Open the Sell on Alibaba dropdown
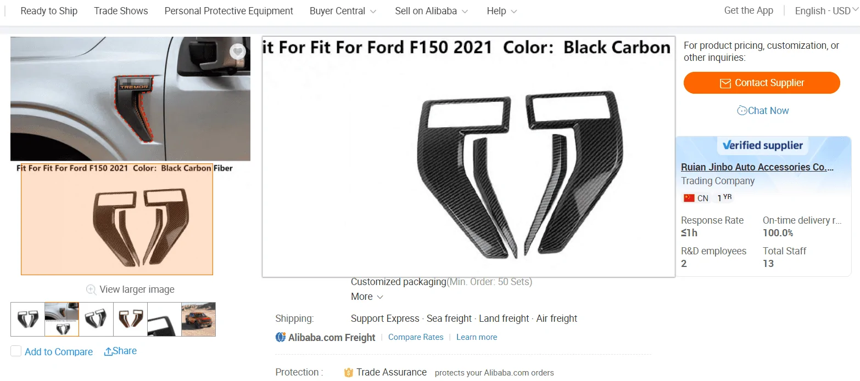This screenshot has width=860, height=381. (431, 11)
